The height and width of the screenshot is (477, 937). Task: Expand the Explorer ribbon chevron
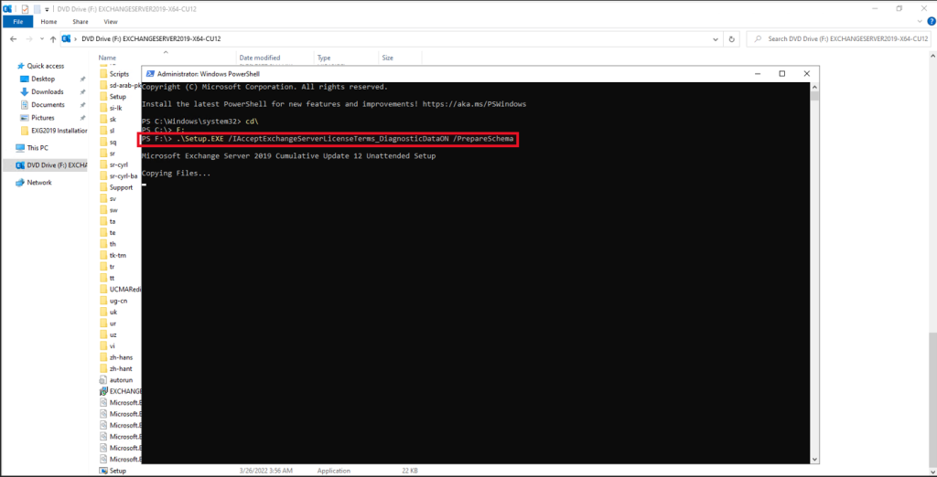pyautogui.click(x=921, y=22)
